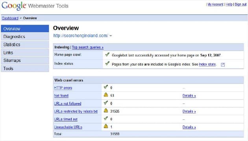
Task: Click the warning triangle in Not found row
Action: pos(106,95)
